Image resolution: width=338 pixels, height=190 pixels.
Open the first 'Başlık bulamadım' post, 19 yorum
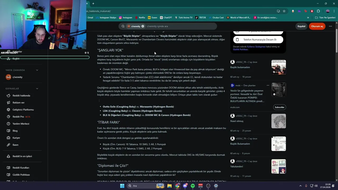[240, 67]
